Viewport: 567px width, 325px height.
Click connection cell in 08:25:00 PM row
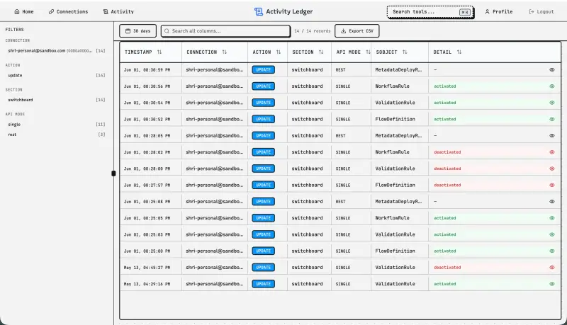tap(215, 251)
